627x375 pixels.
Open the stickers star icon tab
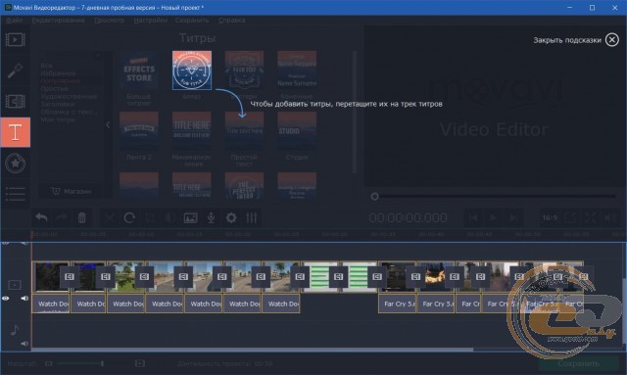(x=16, y=164)
